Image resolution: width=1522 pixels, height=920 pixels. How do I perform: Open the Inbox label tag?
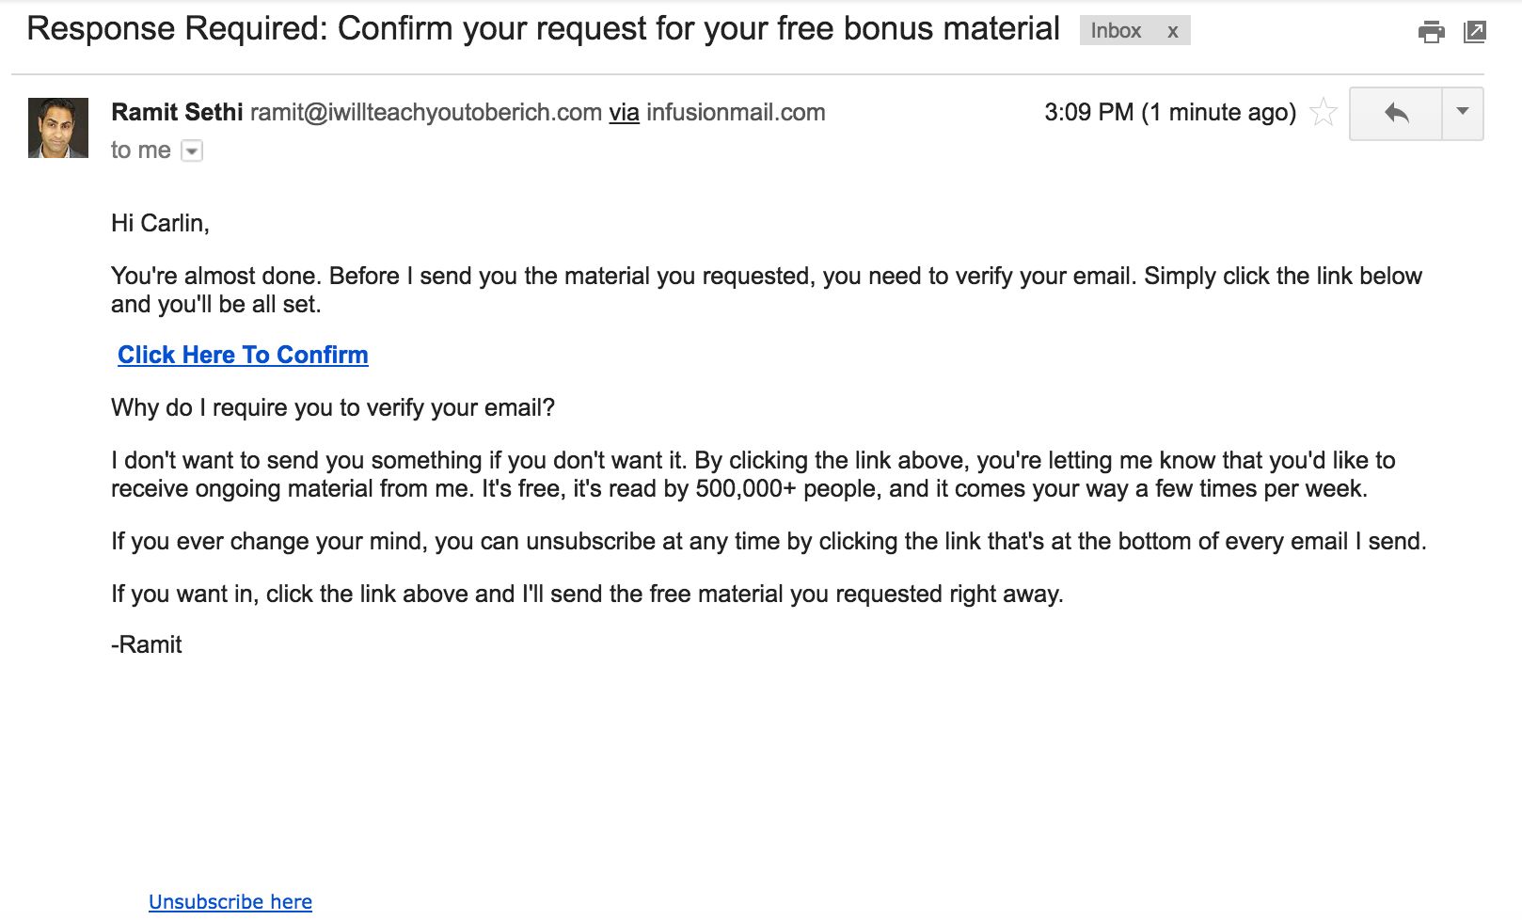click(1116, 31)
